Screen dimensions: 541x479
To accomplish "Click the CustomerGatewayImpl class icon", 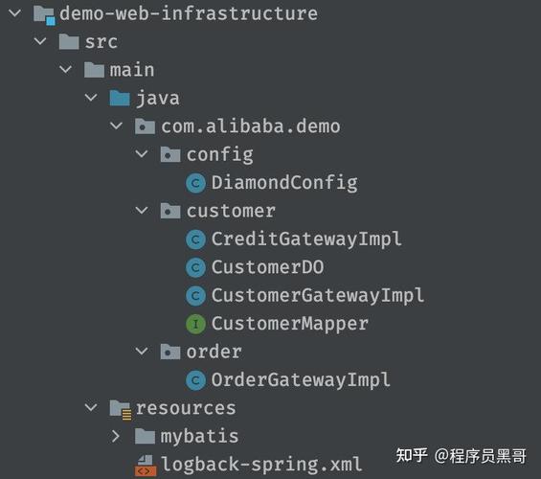I will point(195,296).
